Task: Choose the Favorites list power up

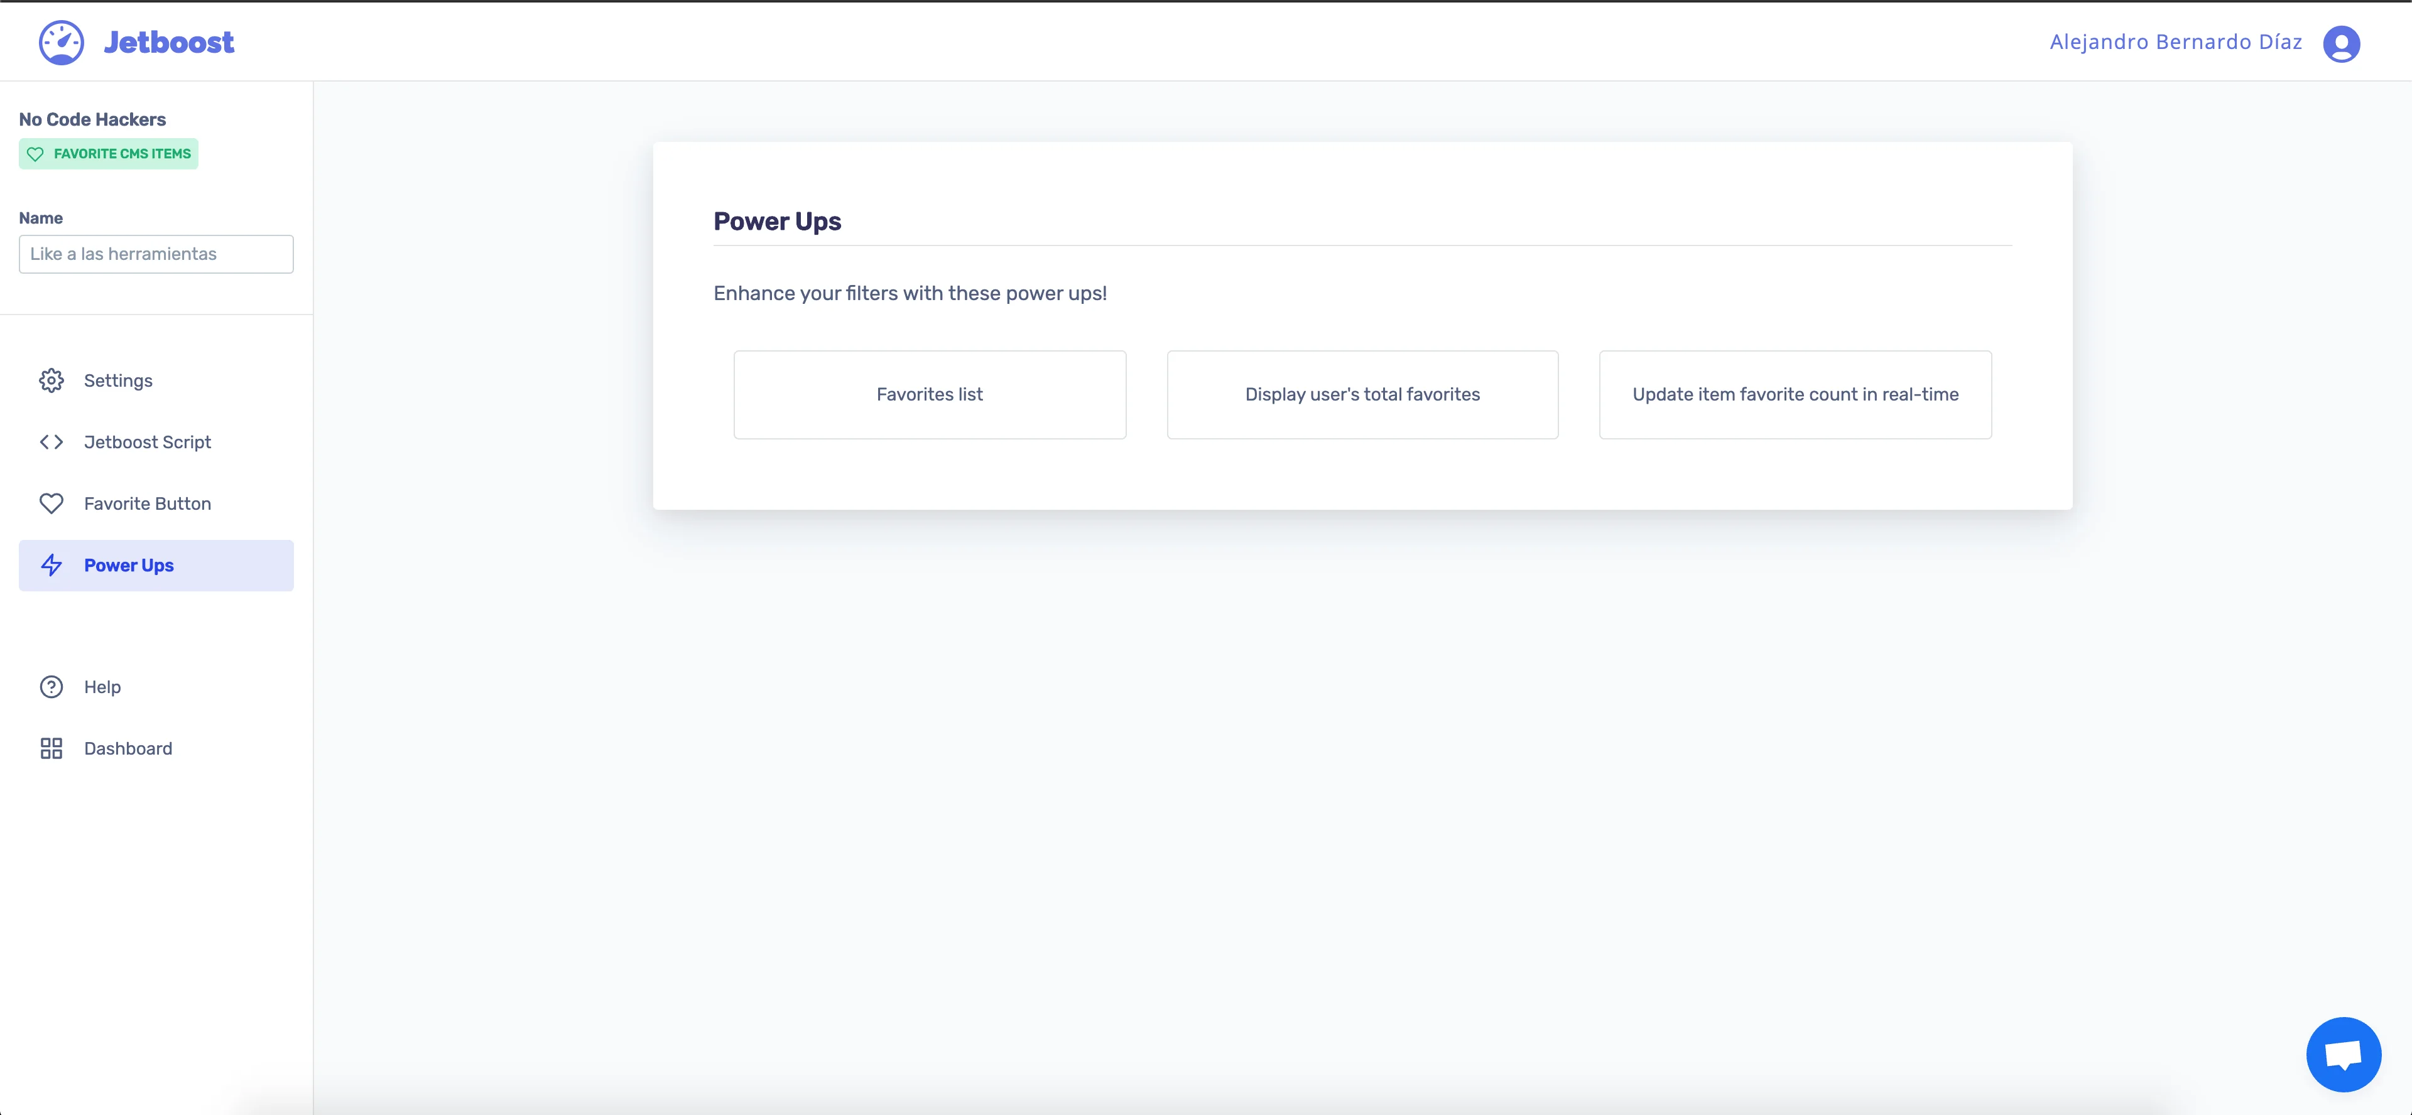Action: (929, 395)
